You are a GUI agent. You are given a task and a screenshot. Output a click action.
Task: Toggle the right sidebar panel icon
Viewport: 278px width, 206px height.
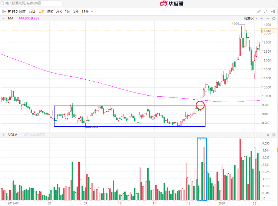[273, 11]
